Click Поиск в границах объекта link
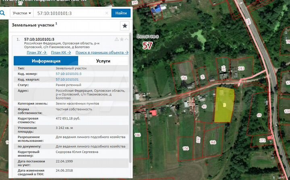Screen dimensions: 290x180 (102, 52)
